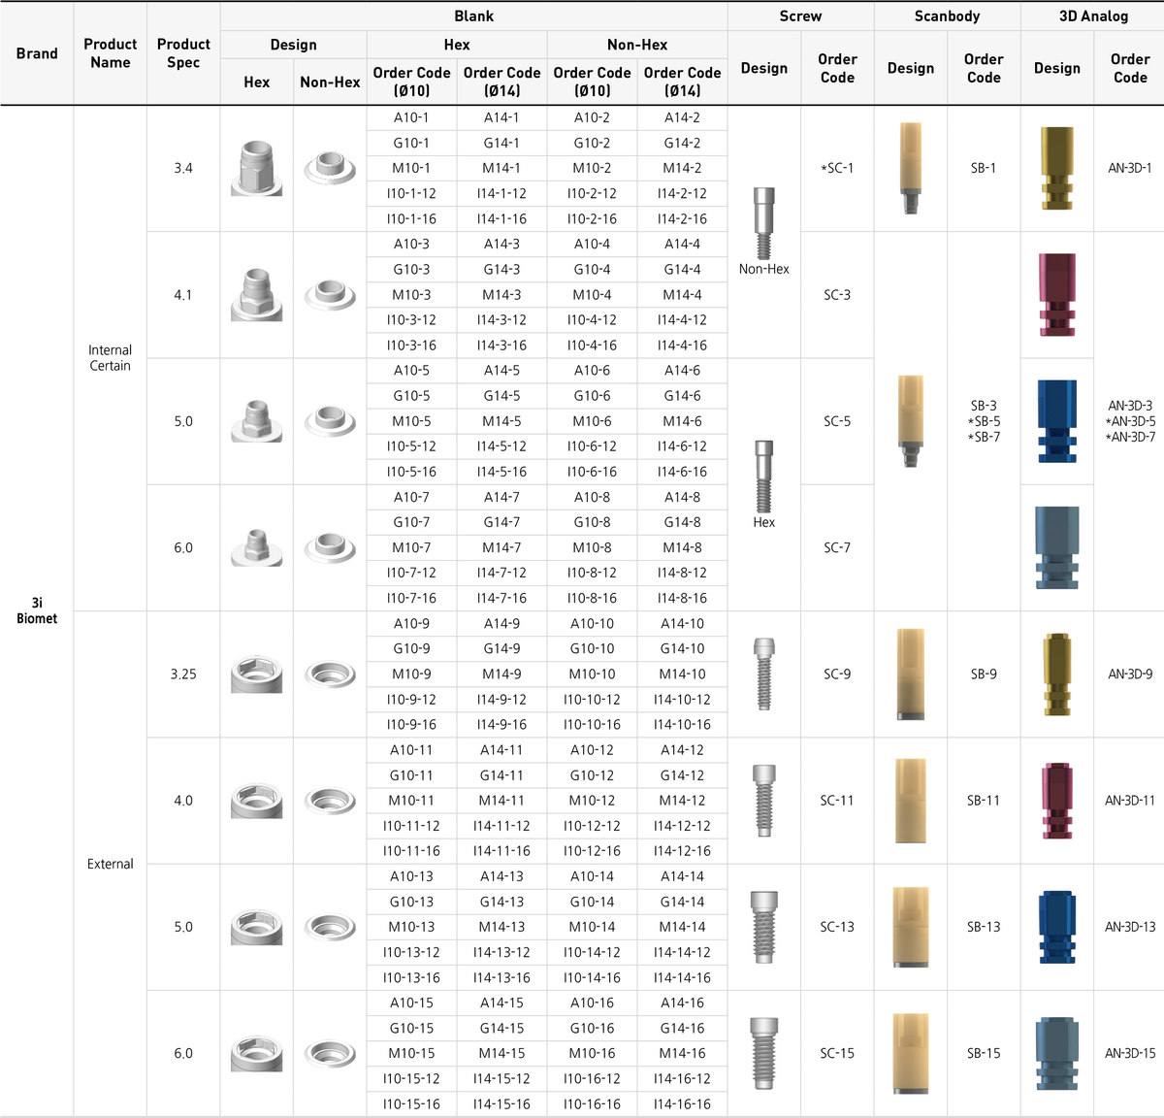The width and height of the screenshot is (1164, 1118).
Task: Click the External 6.0 Hex blank image
Action: tap(257, 1053)
